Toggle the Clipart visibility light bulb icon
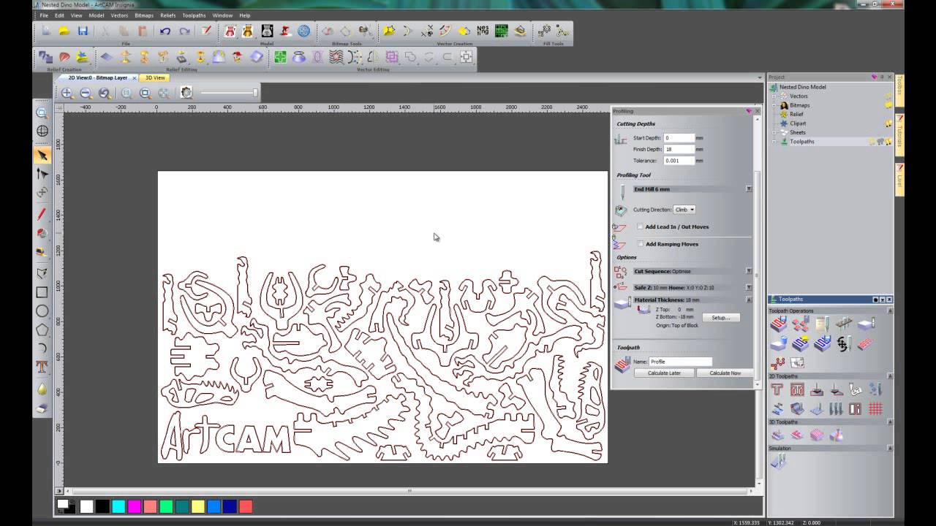Viewport: 936px width, 526px height. tap(888, 123)
